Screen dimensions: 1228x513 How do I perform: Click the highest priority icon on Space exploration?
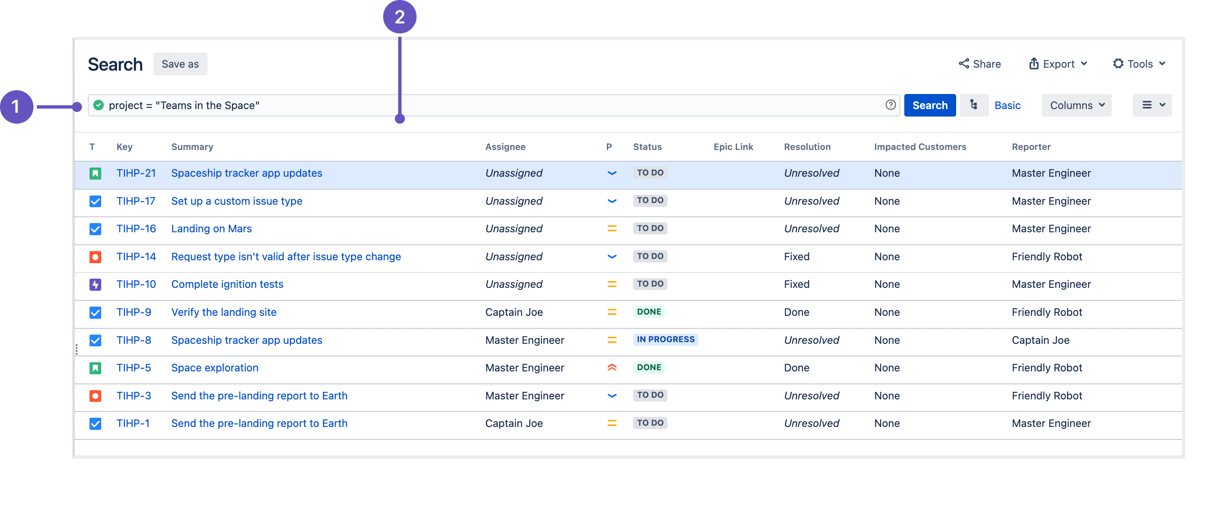tap(611, 367)
